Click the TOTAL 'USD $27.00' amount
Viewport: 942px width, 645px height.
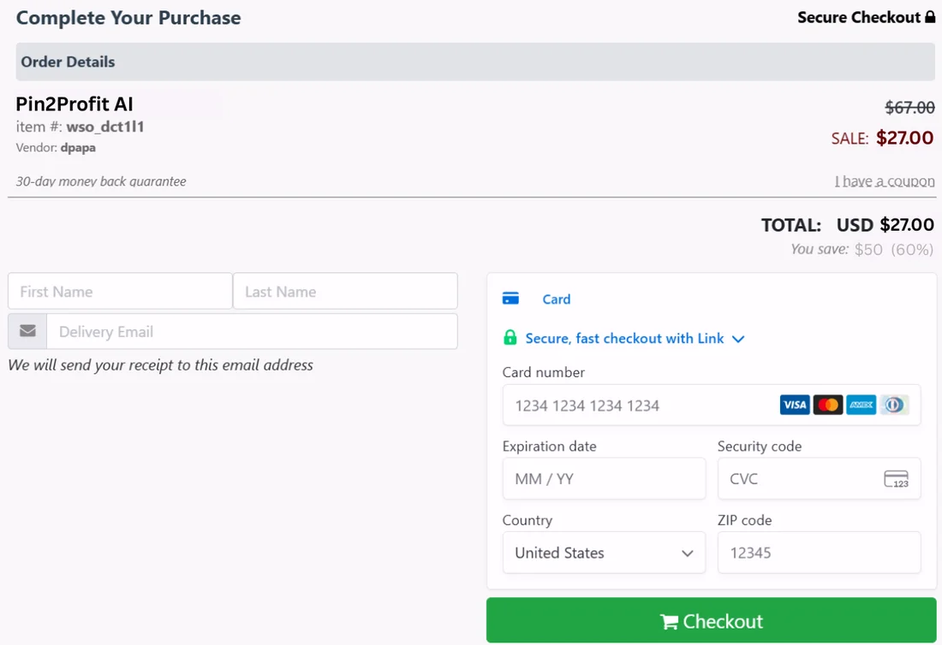pyautogui.click(x=885, y=225)
